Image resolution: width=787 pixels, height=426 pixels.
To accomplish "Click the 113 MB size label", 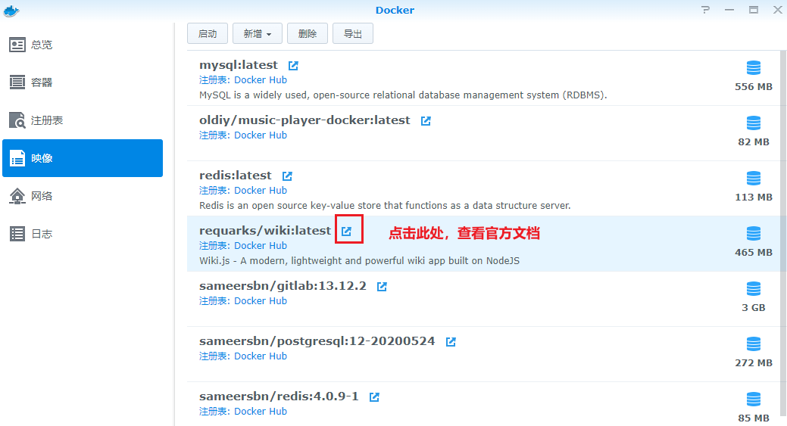I will pyautogui.click(x=754, y=197).
